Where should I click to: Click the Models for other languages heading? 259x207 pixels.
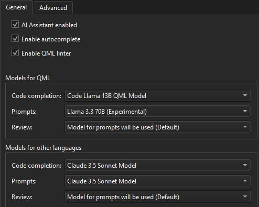pyautogui.click(x=44, y=148)
